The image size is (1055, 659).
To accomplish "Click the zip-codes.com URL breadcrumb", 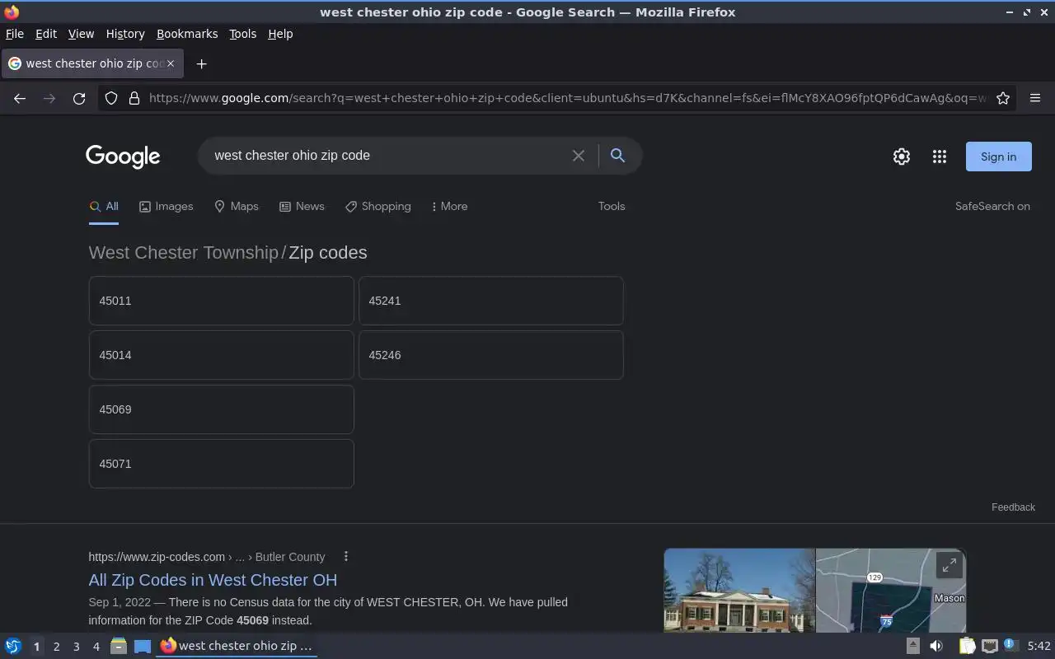I will (x=207, y=557).
